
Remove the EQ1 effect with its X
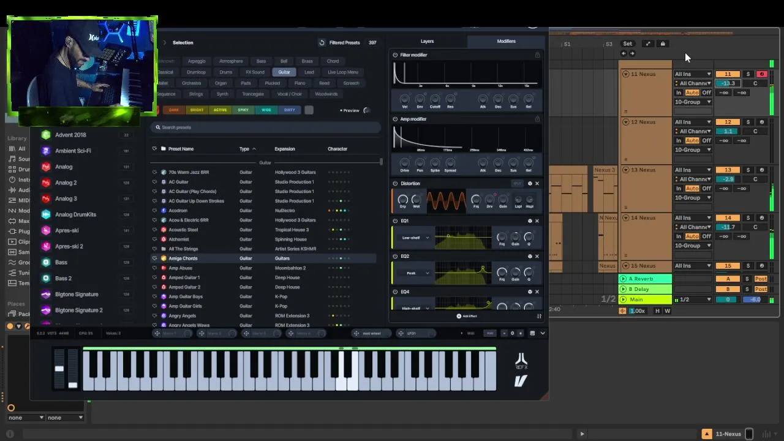click(537, 221)
